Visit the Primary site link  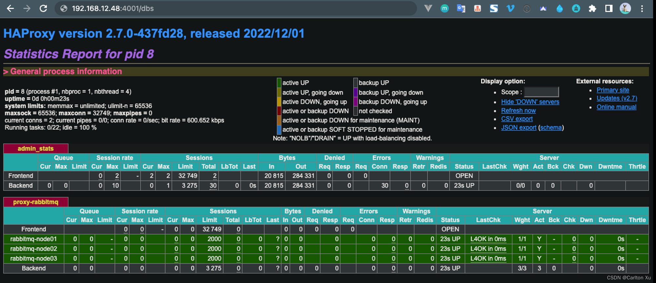point(613,90)
